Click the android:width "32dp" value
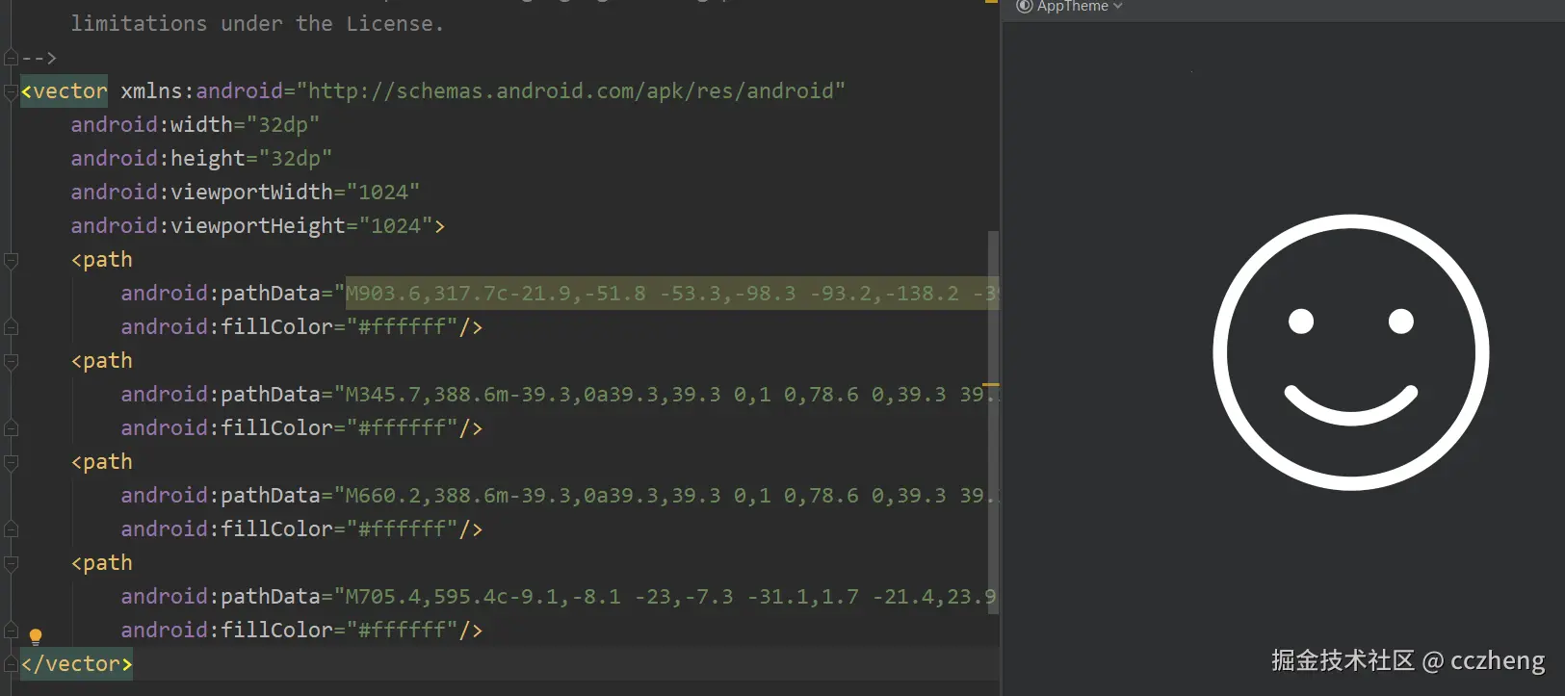 click(x=283, y=125)
